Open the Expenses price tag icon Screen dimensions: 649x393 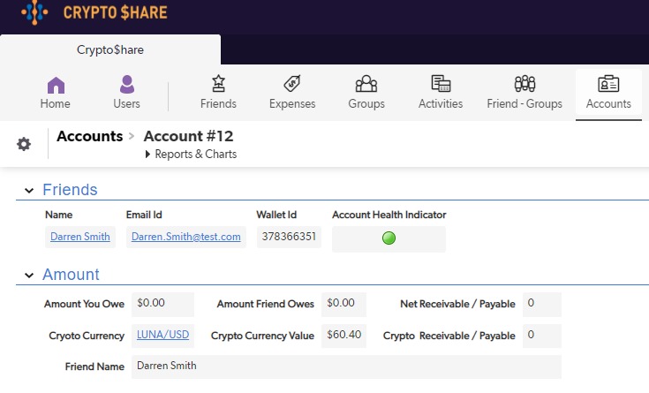tap(292, 84)
